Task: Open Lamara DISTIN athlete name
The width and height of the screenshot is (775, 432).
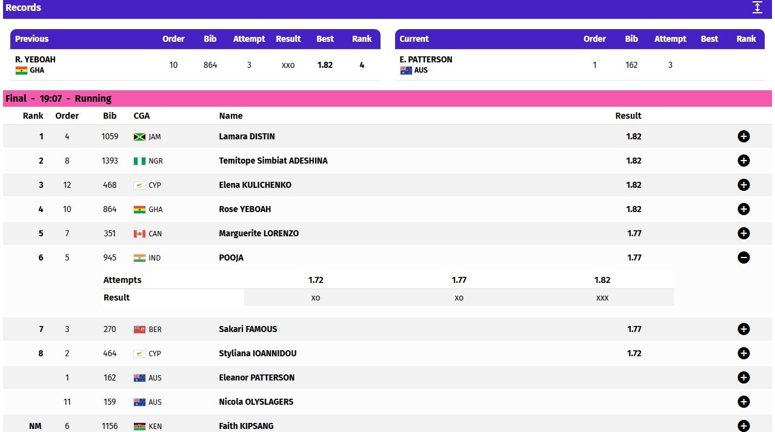Action: click(247, 136)
